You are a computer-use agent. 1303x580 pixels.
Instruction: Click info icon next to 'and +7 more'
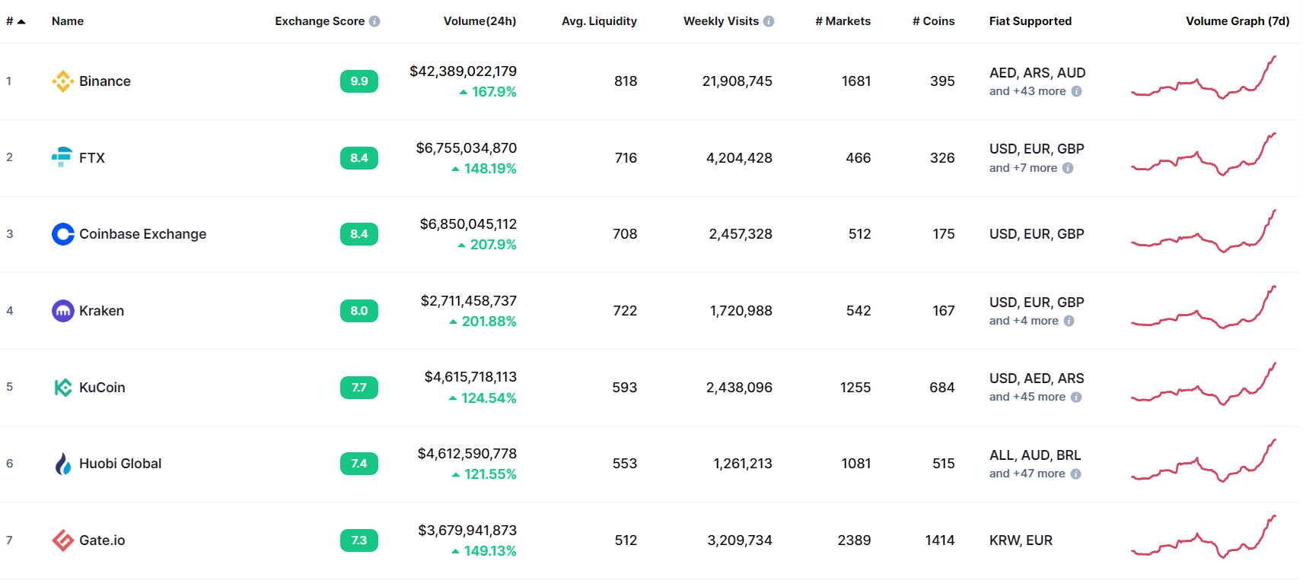pos(1068,168)
